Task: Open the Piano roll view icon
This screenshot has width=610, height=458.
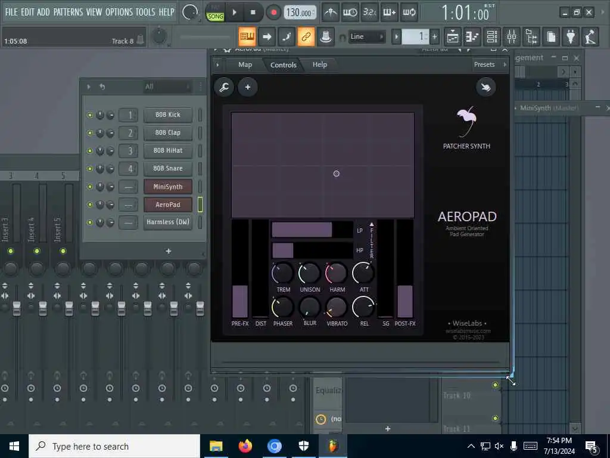Action: click(472, 36)
